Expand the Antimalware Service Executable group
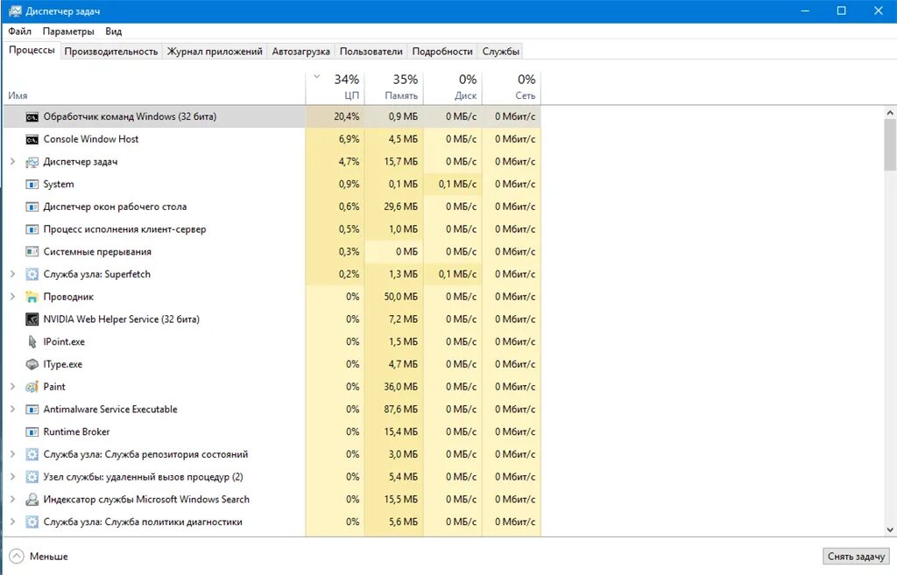The width and height of the screenshot is (897, 575). (12, 410)
